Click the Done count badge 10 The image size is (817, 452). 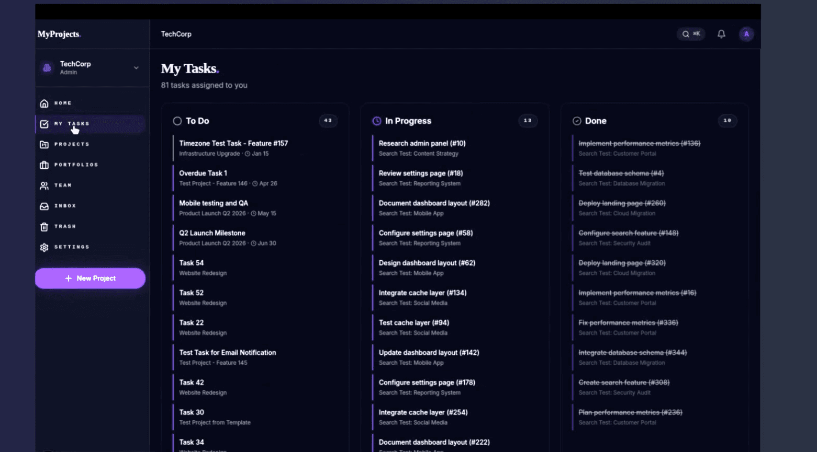tap(728, 121)
